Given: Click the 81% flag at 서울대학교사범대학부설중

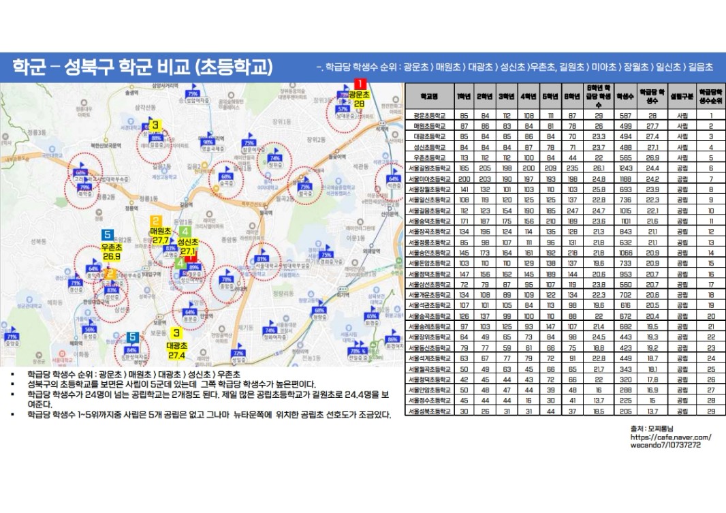Looking at the screenshot, I should click(262, 258).
